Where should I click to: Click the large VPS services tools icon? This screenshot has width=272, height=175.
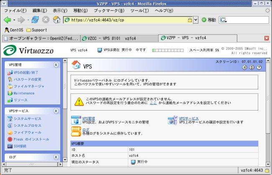click(x=173, y=120)
